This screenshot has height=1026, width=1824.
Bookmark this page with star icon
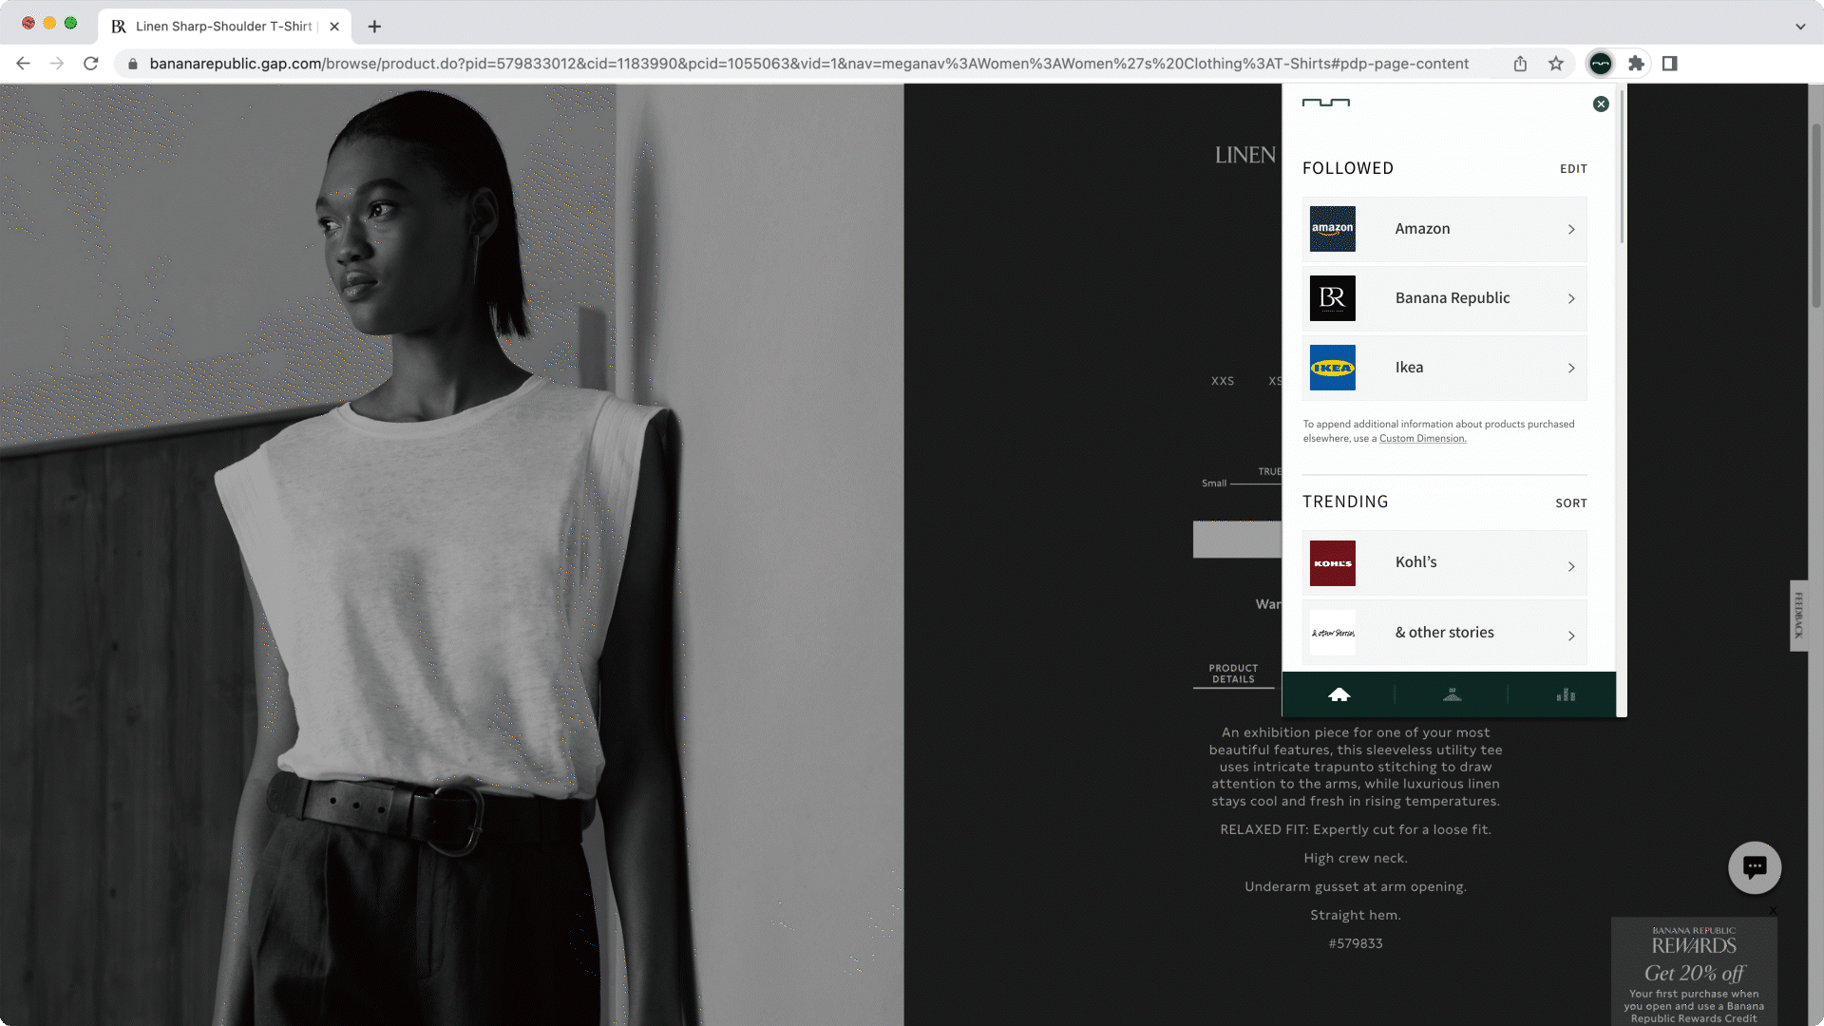click(x=1556, y=64)
